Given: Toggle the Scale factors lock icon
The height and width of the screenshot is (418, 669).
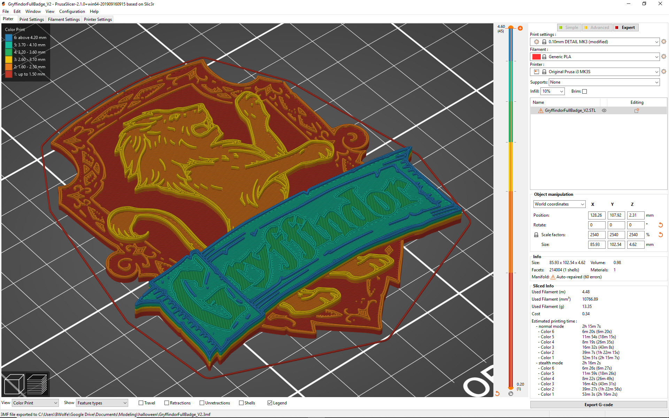Looking at the screenshot, I should (536, 235).
